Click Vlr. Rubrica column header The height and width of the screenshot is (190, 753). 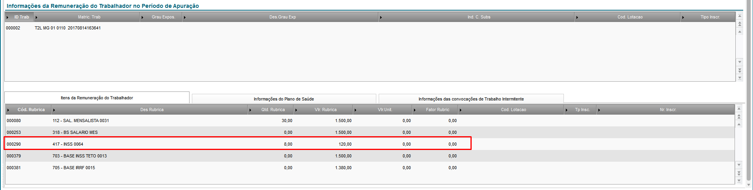[324, 110]
